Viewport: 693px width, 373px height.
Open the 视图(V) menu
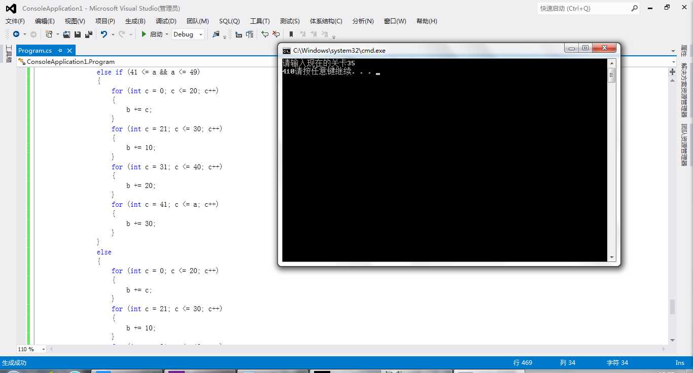tap(75, 21)
